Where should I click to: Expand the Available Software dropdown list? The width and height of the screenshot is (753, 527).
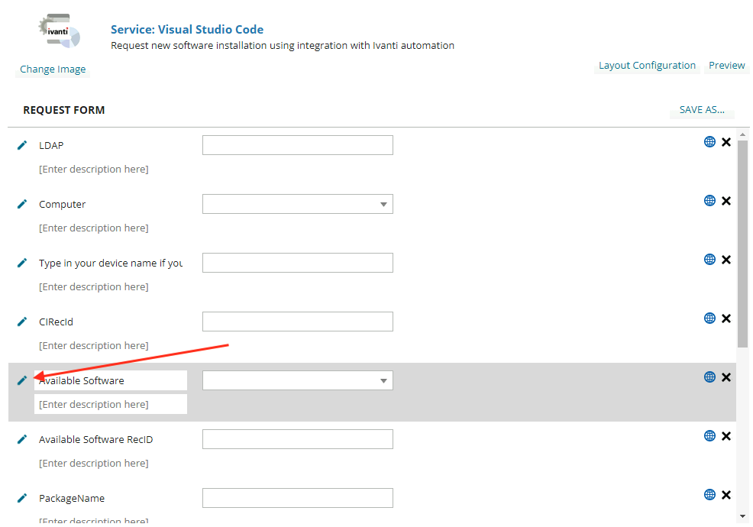coord(383,380)
